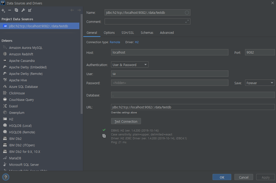Viewport: 276px width, 183px height.
Task: Open driver settings wrench icon
Action: (23, 10)
